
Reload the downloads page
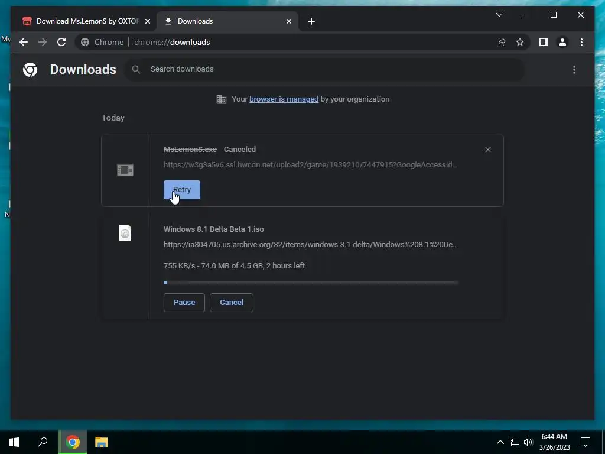point(61,42)
